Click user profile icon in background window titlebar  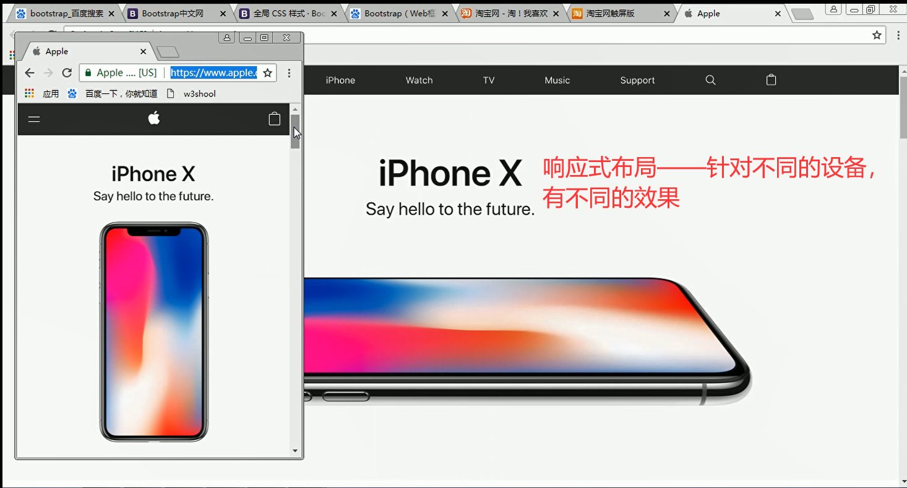pyautogui.click(x=833, y=9)
